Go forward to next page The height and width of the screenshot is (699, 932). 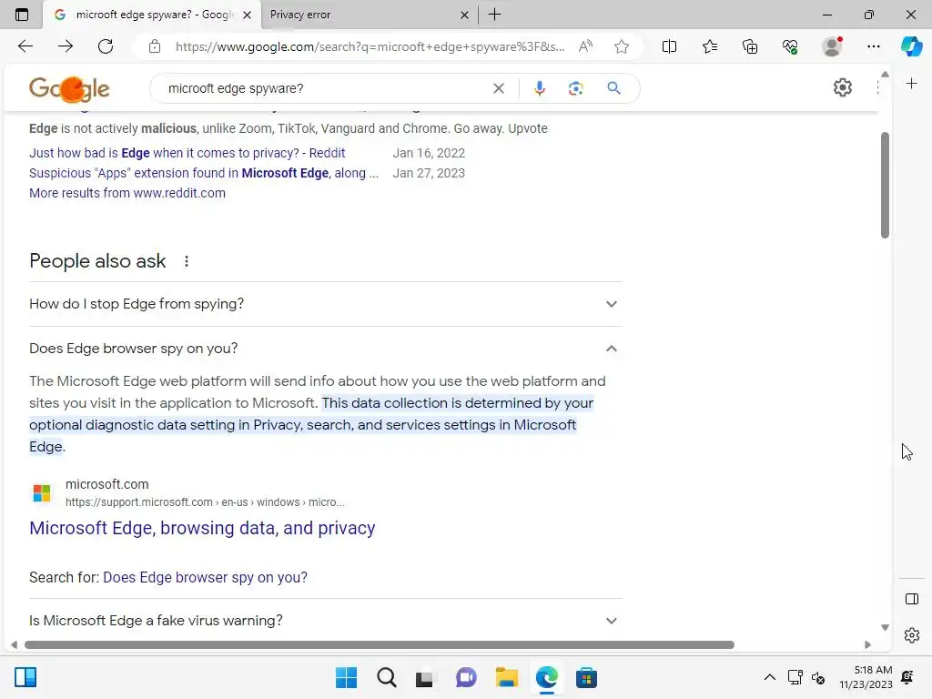66,46
